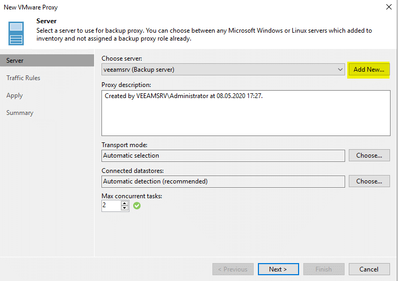Choose a transport mode via Choose... button
The height and width of the screenshot is (281, 399).
click(x=369, y=156)
